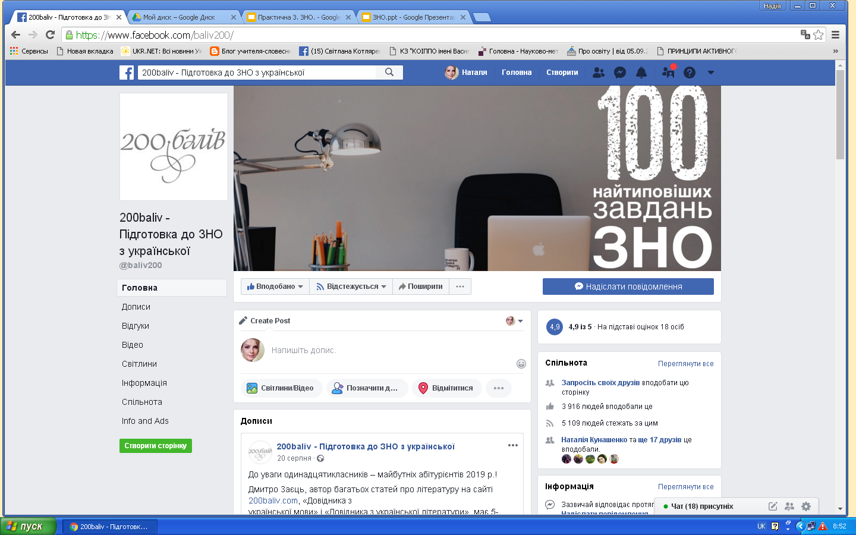Show more bookmarks chevron

[x=835, y=51]
